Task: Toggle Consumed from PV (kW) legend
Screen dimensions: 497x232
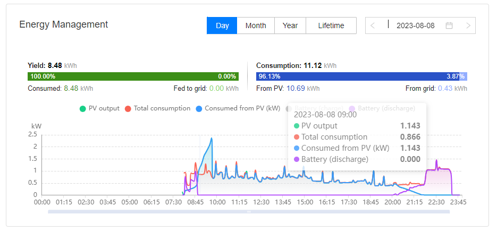Action: pyautogui.click(x=238, y=108)
